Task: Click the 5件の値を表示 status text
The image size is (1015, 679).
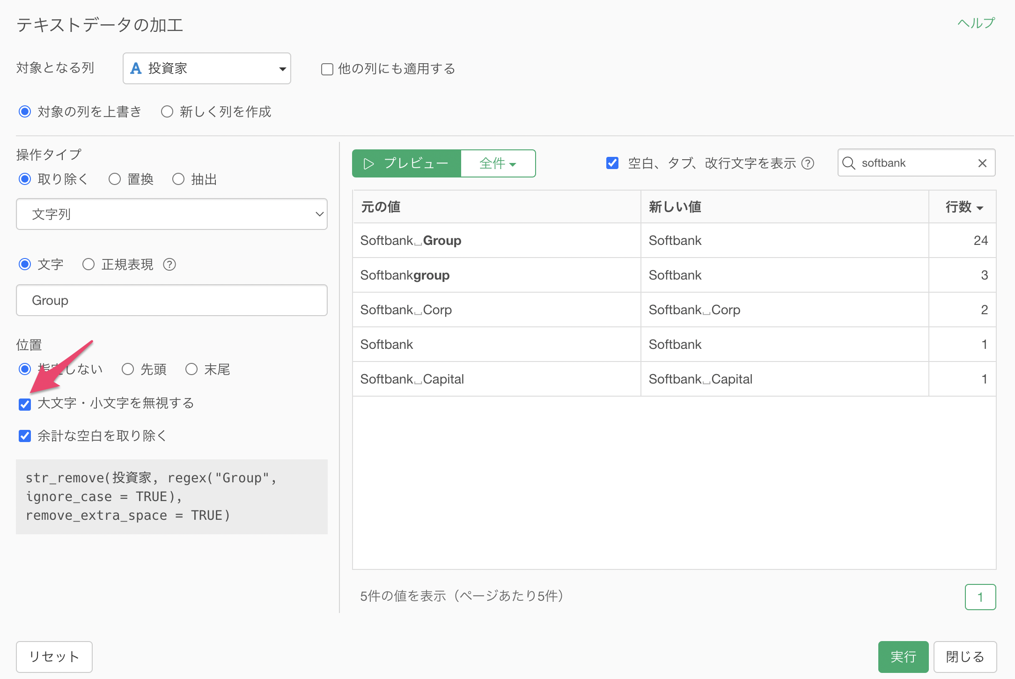Action: pos(462,596)
